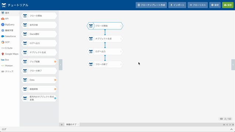Open the menu dots on canvas フローの終了 node
The width and height of the screenshot is (235, 132).
pyautogui.click(x=121, y=65)
